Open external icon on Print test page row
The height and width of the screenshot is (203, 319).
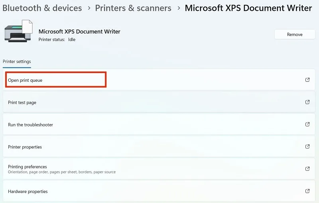click(x=307, y=102)
